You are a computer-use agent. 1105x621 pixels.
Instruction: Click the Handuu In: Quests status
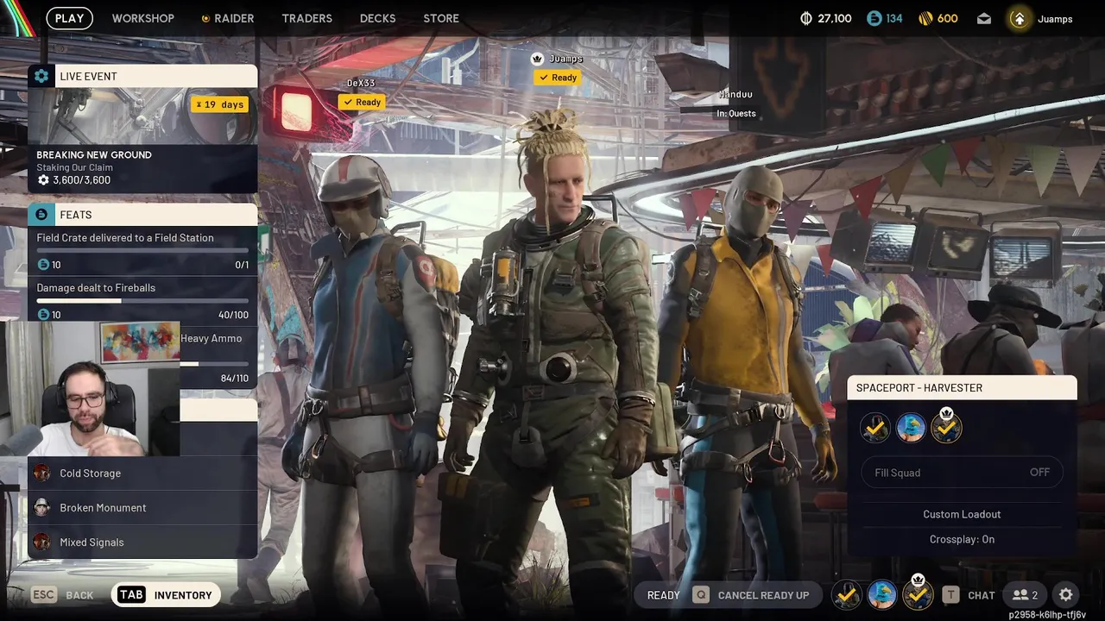pyautogui.click(x=736, y=114)
